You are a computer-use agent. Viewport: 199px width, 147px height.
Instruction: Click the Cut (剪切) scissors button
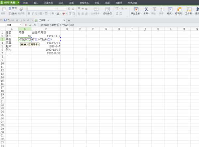click(13, 8)
